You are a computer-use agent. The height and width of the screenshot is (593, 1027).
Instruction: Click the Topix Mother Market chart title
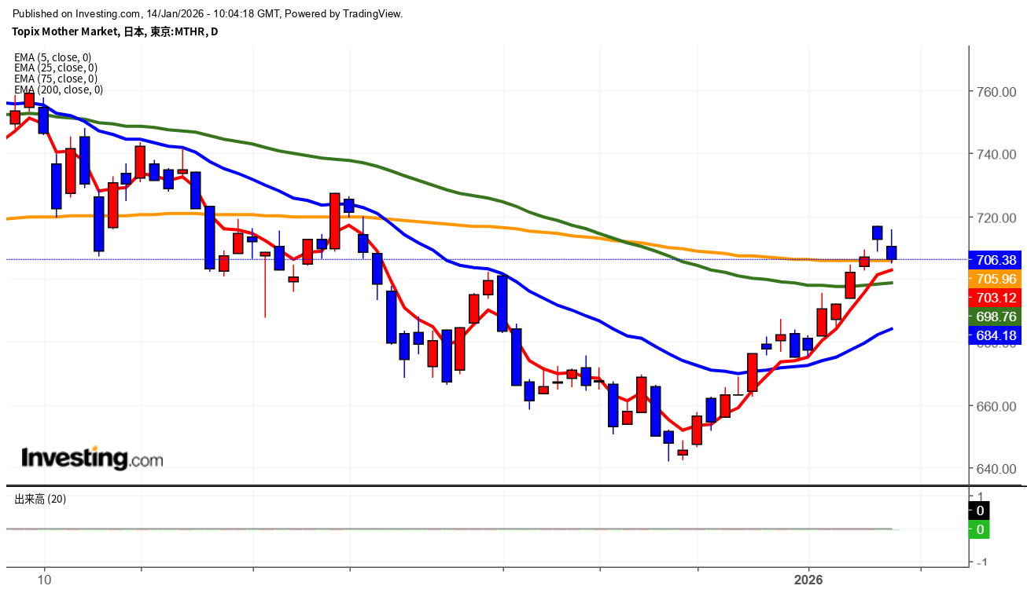click(115, 32)
